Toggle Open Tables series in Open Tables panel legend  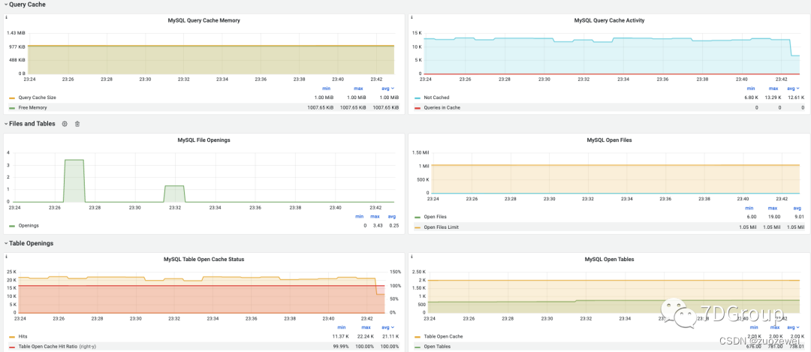tap(437, 346)
